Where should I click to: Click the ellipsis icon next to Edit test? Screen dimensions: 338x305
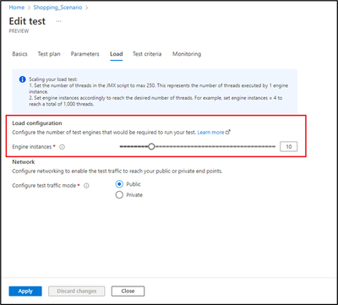click(58, 21)
